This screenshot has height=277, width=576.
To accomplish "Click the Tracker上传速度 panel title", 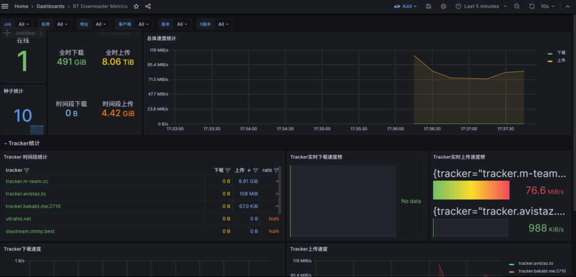I will point(309,249).
